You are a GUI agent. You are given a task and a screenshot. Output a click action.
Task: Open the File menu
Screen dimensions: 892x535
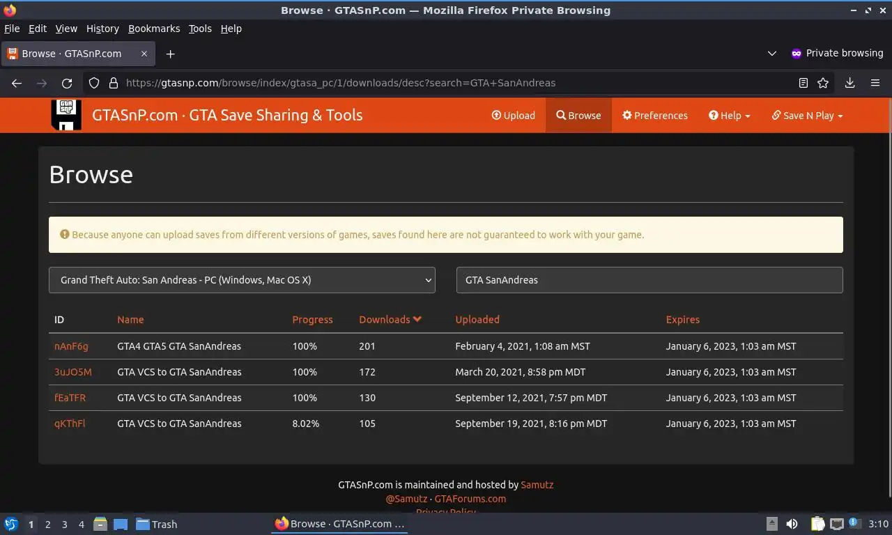12,29
